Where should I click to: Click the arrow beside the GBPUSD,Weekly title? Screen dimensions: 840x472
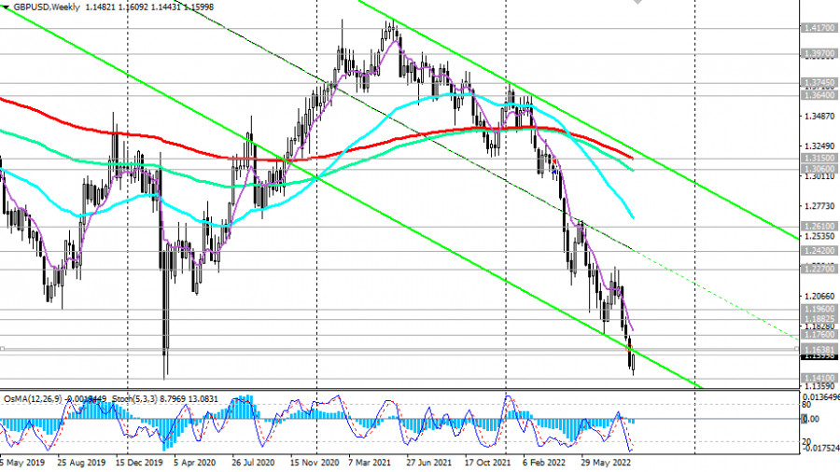pos(7,5)
